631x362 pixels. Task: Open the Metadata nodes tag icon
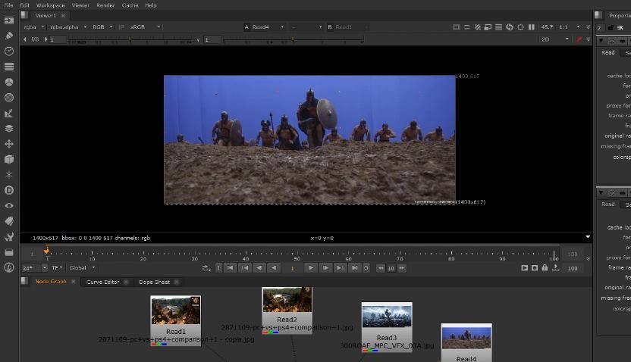coord(9,221)
